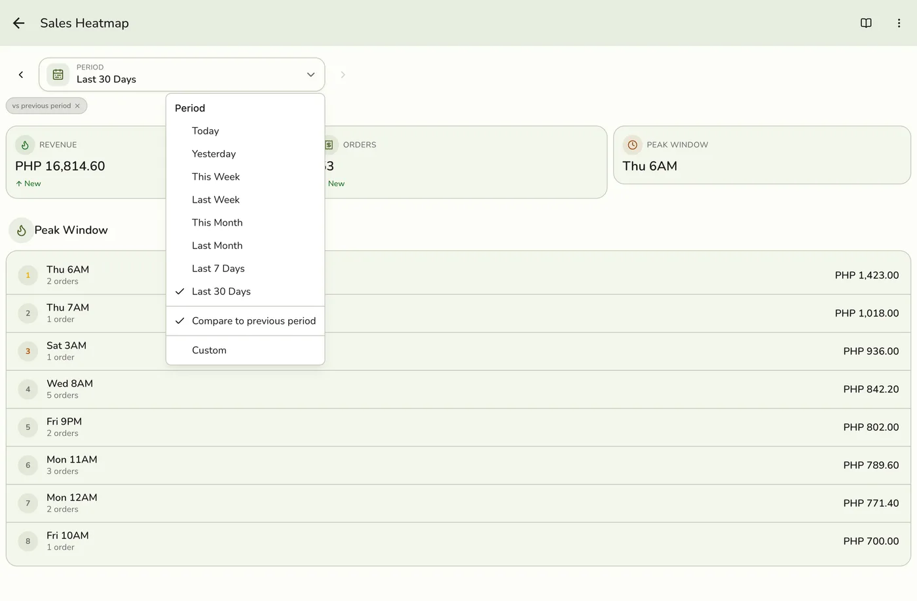Go to next period with right chevron
Image resolution: width=917 pixels, height=601 pixels.
tap(343, 75)
